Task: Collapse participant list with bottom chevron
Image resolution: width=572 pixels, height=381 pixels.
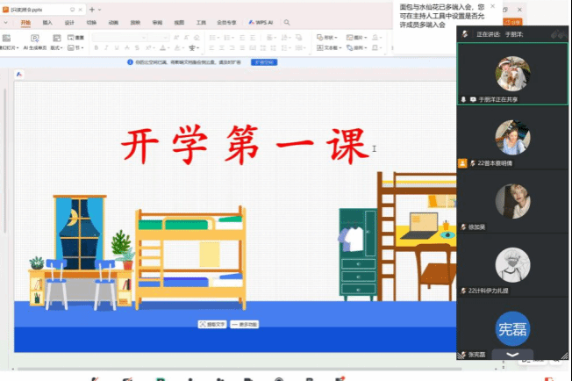Action: (513, 354)
